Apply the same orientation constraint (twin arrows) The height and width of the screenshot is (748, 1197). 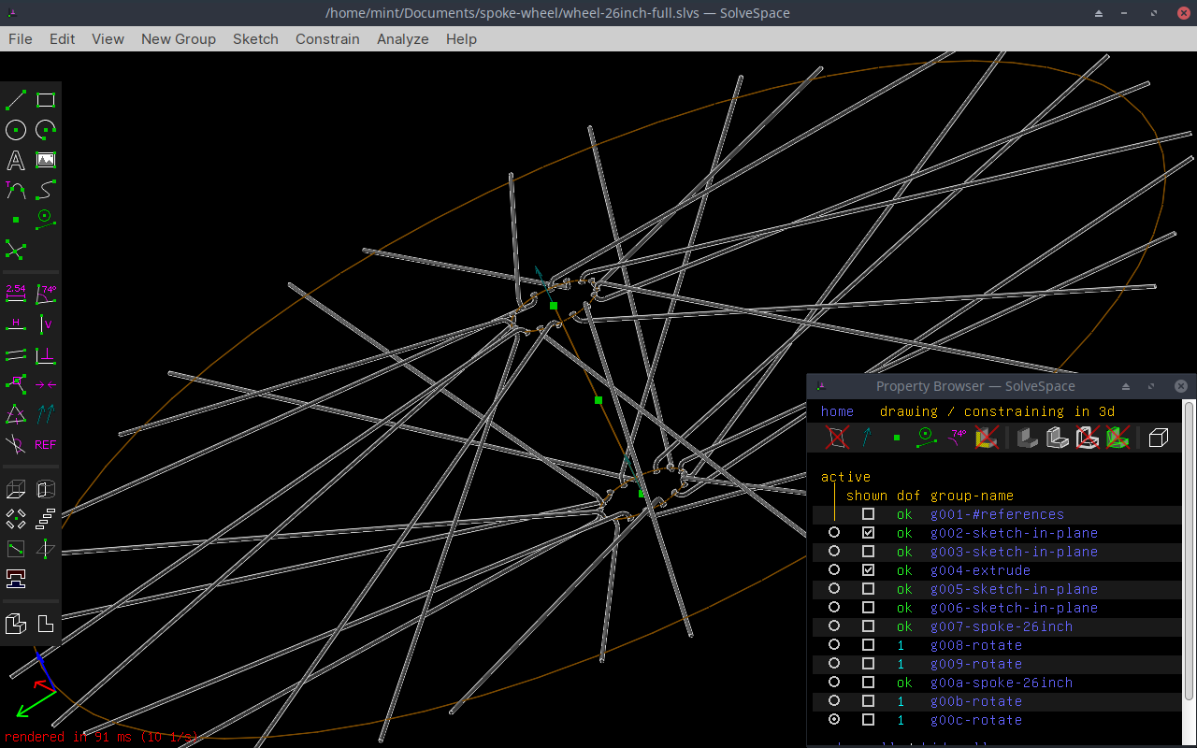pos(46,414)
